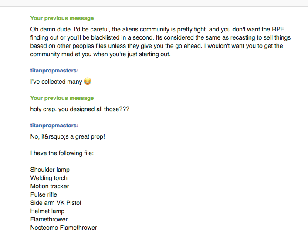Select the Pulse rifle list entry
The height and width of the screenshot is (235, 308).
(x=44, y=194)
